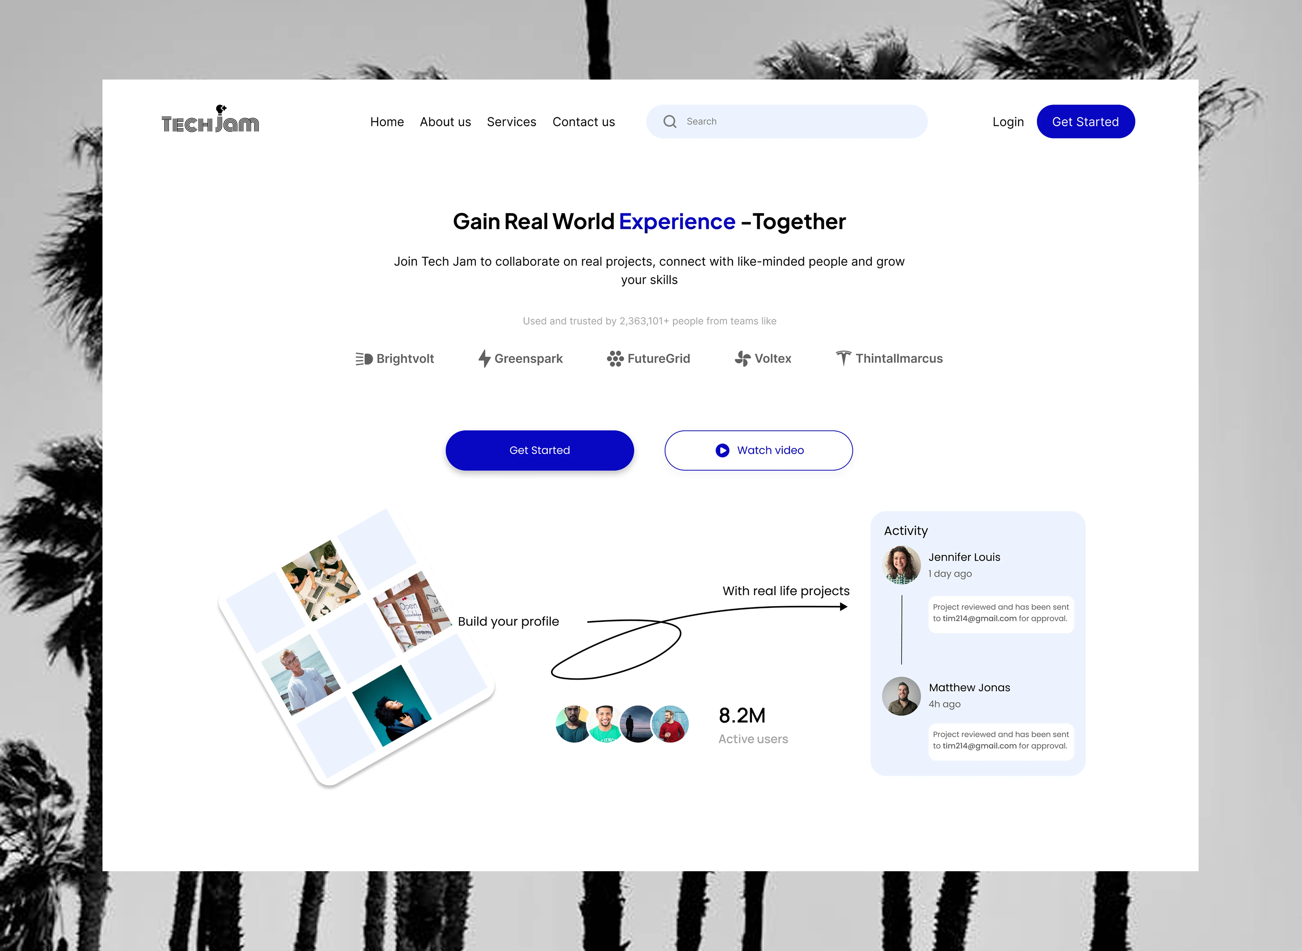Click the Brightvolt logo icon
Viewport: 1302px width, 951px height.
point(364,359)
